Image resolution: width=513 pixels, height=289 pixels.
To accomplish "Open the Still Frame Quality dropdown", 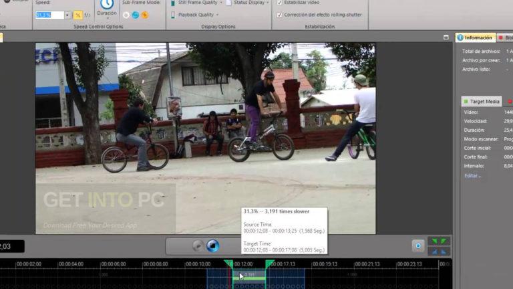I will pos(221,3).
